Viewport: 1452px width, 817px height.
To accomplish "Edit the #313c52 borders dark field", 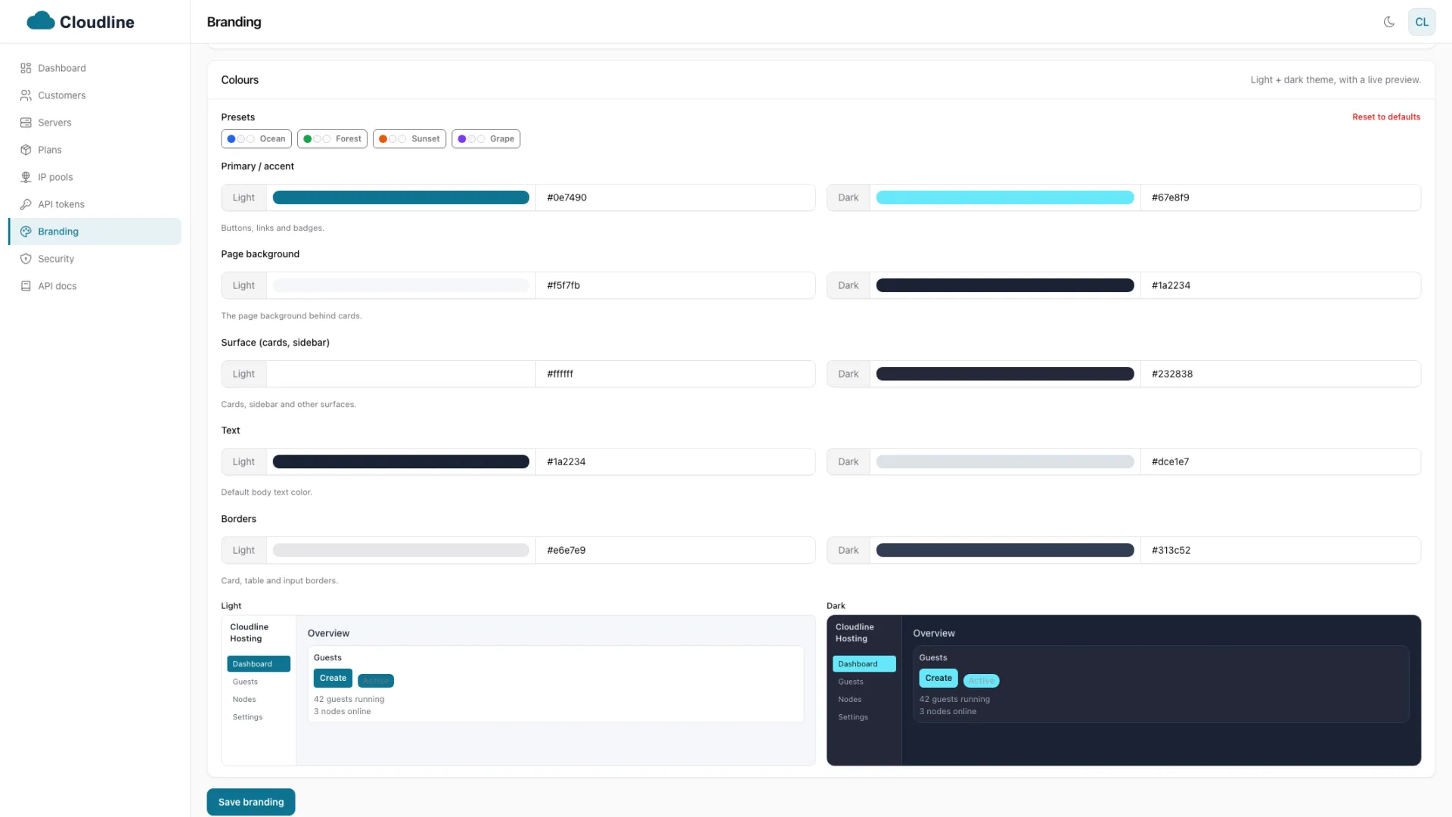I will (1280, 550).
